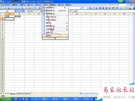
Task: Select cell B1 containing 销售额
Action: tap(19, 16)
